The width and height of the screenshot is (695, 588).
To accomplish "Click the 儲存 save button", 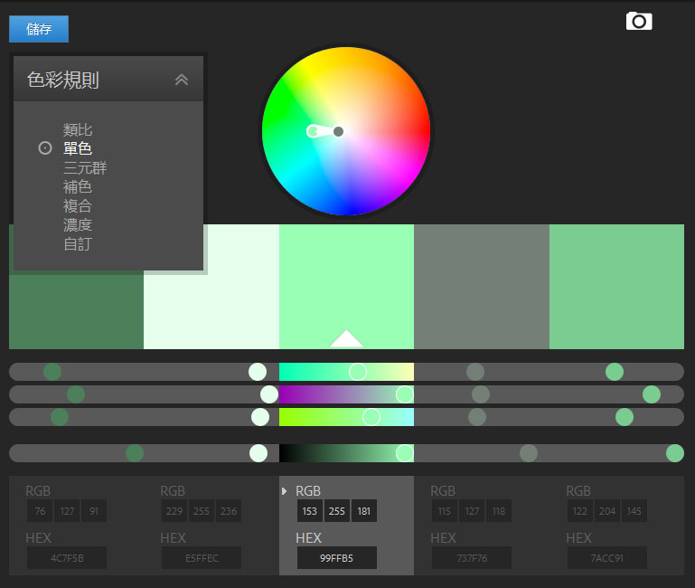I will point(39,29).
